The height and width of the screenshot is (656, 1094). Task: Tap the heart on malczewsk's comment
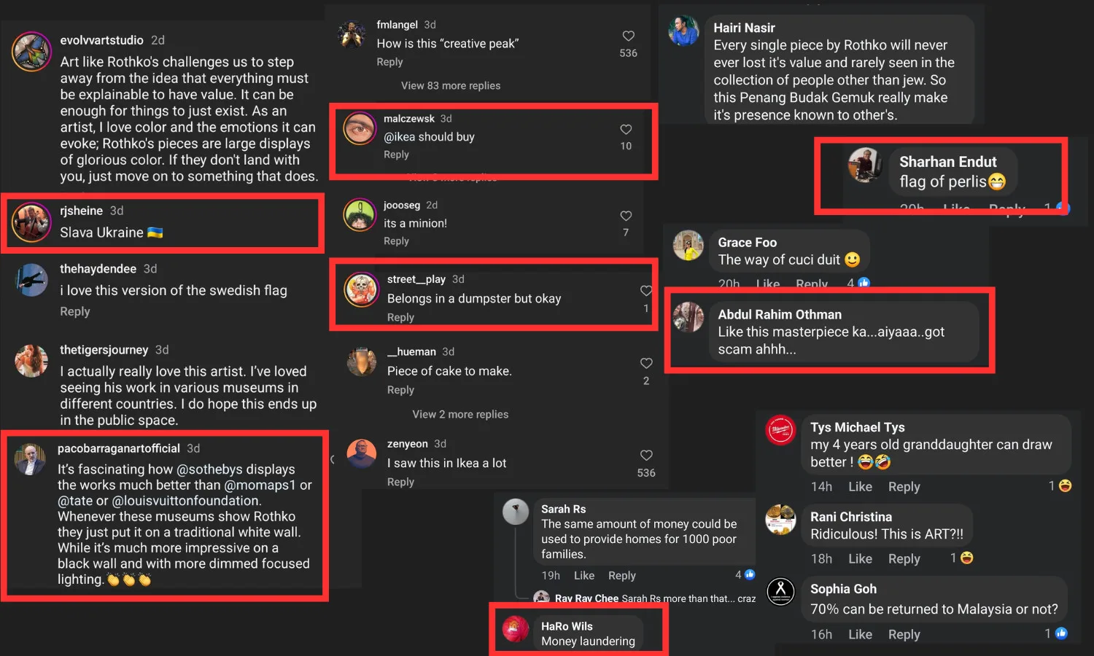(626, 130)
